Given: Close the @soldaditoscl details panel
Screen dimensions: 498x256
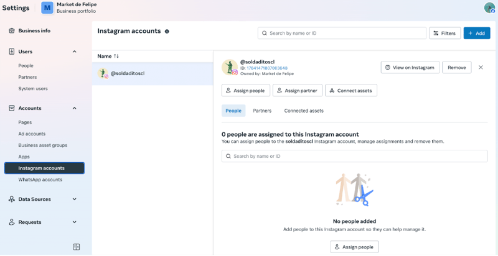Looking at the screenshot, I should (481, 67).
